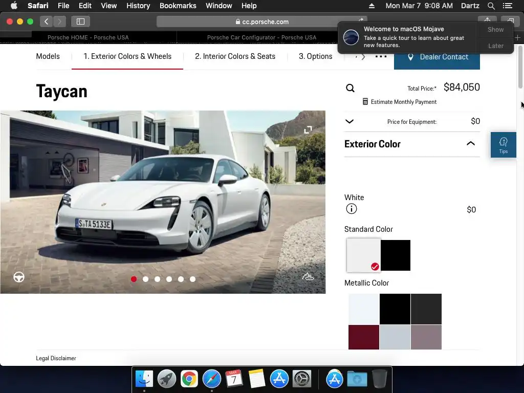Image resolution: width=524 pixels, height=393 pixels.
Task: Select the third image carousel dot
Action: pos(158,279)
